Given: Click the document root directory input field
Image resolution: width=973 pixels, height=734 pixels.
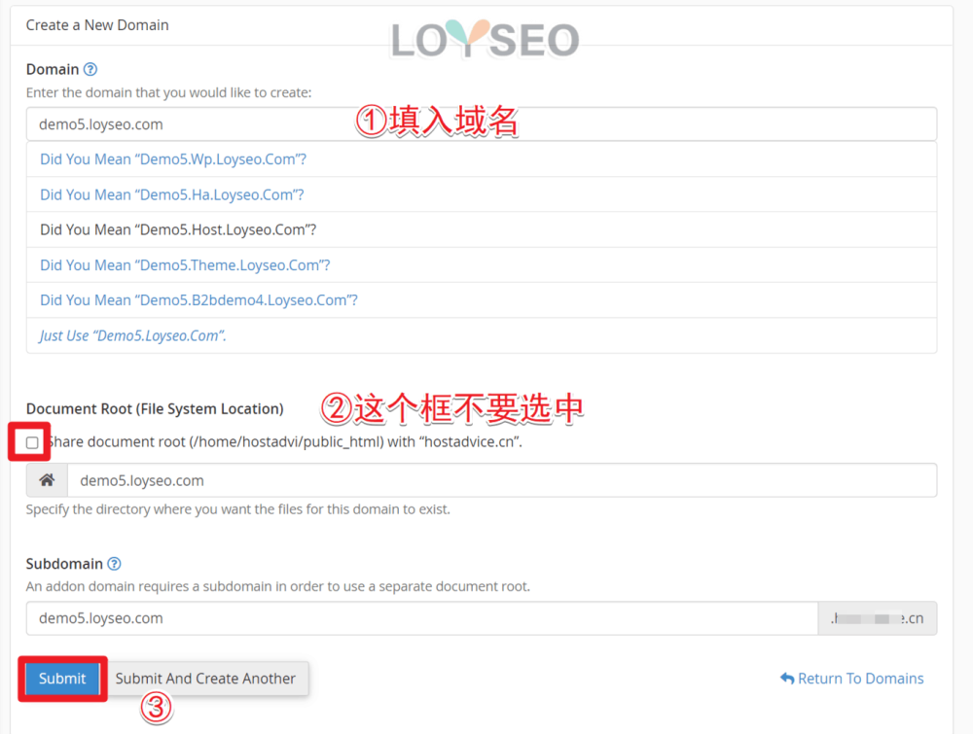Looking at the screenshot, I should tap(502, 480).
